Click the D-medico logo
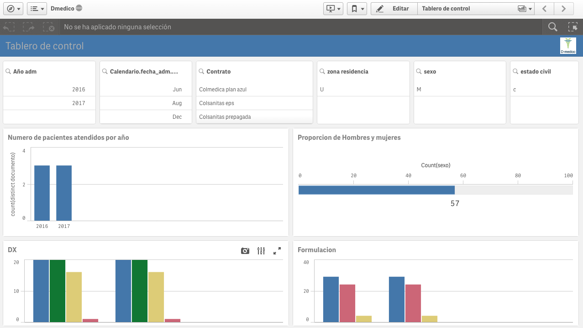 (x=568, y=46)
